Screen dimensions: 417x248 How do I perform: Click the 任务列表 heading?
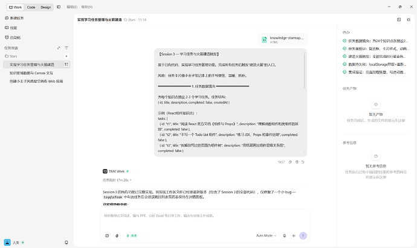tap(11, 48)
